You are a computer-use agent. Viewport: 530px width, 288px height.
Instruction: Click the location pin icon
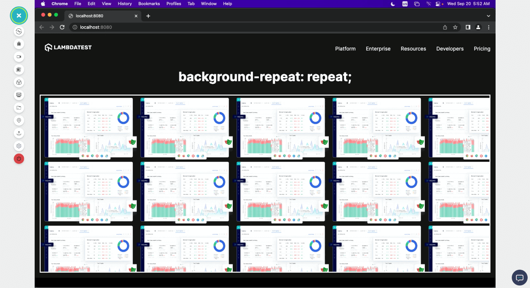19,120
